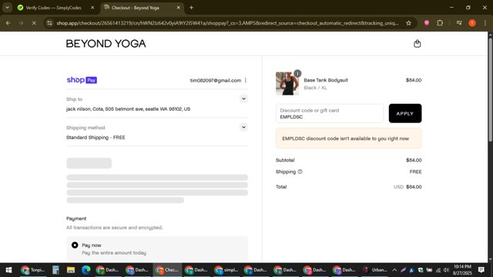
Task: Open the Calculator taskbar icon
Action: (55, 270)
